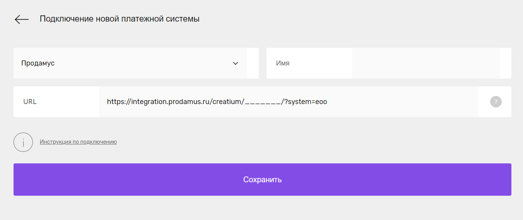Select the Продамус text in the combo box

38,63
